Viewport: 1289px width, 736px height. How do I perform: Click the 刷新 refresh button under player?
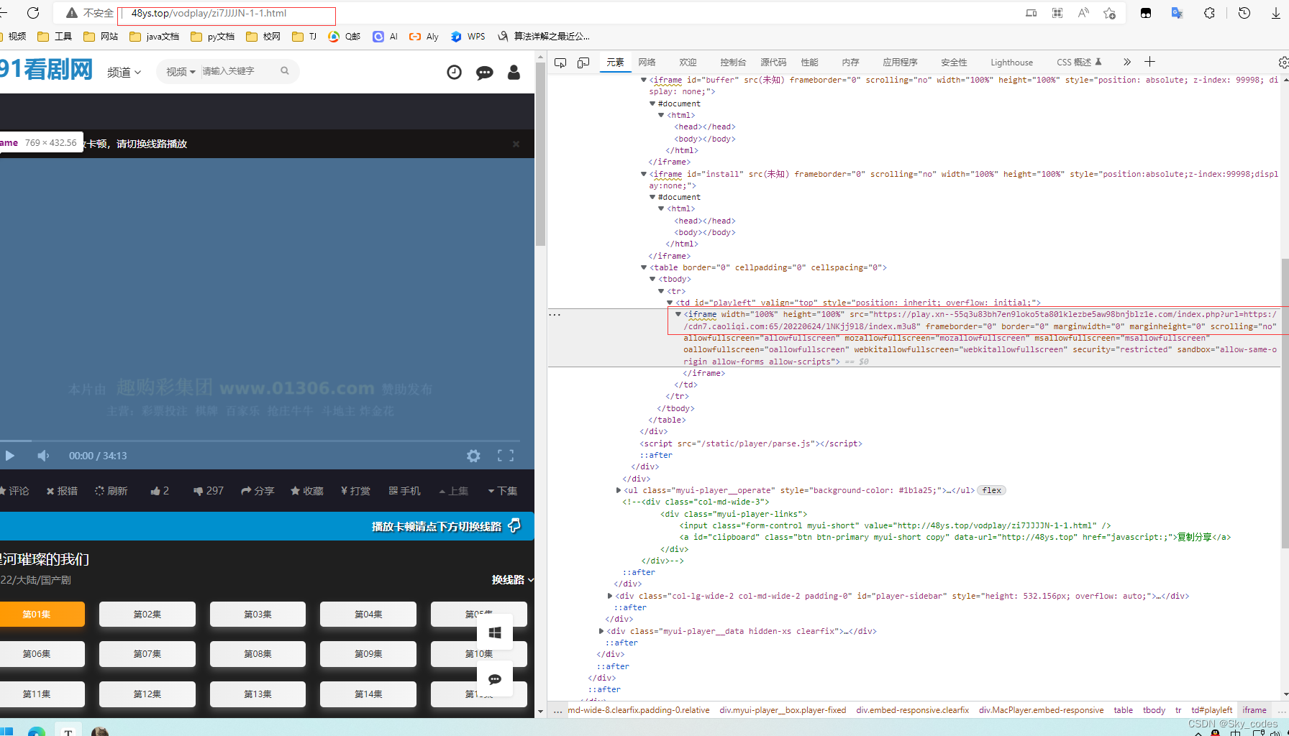coord(111,491)
